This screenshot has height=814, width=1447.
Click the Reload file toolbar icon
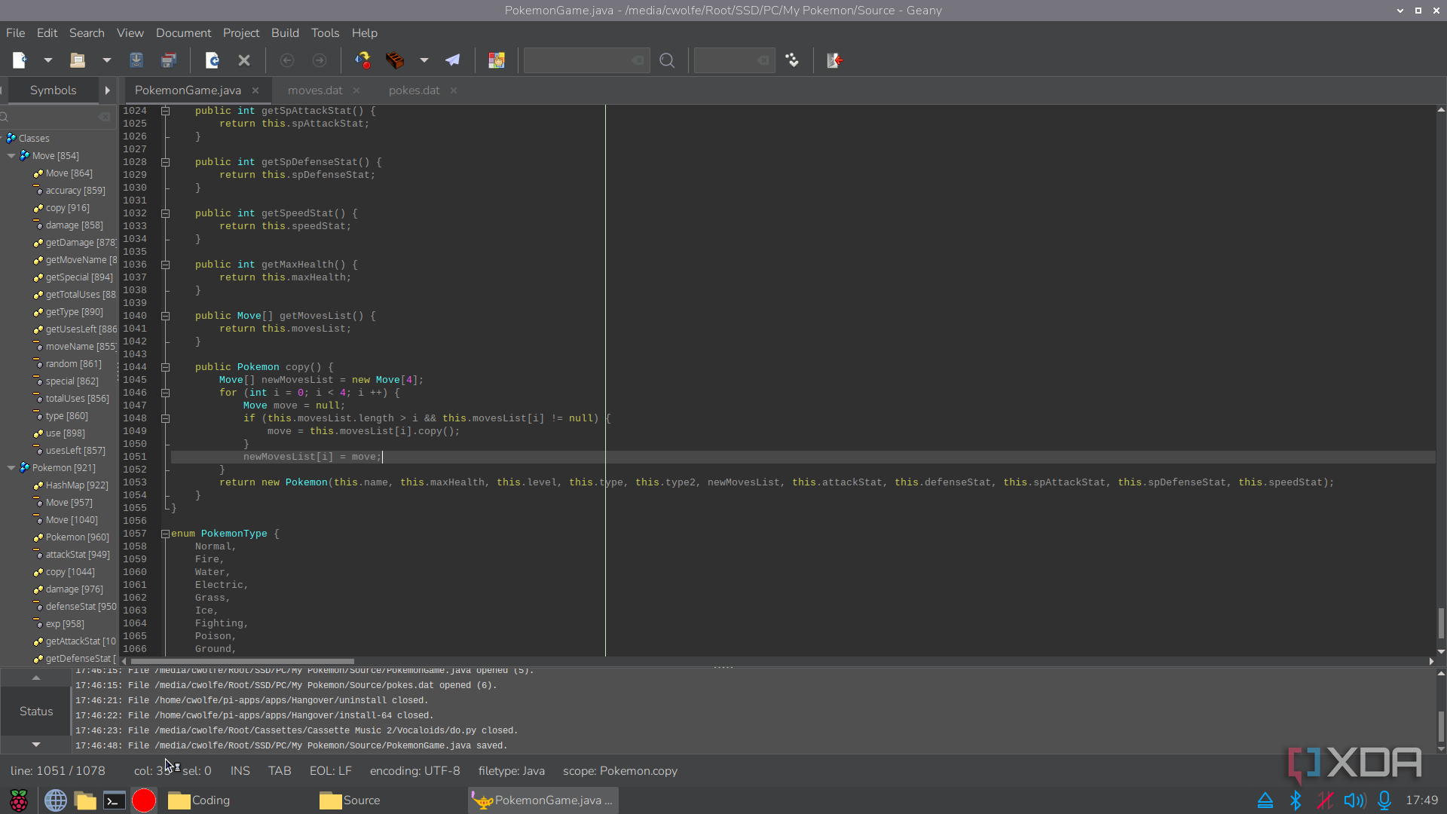pyautogui.click(x=212, y=60)
